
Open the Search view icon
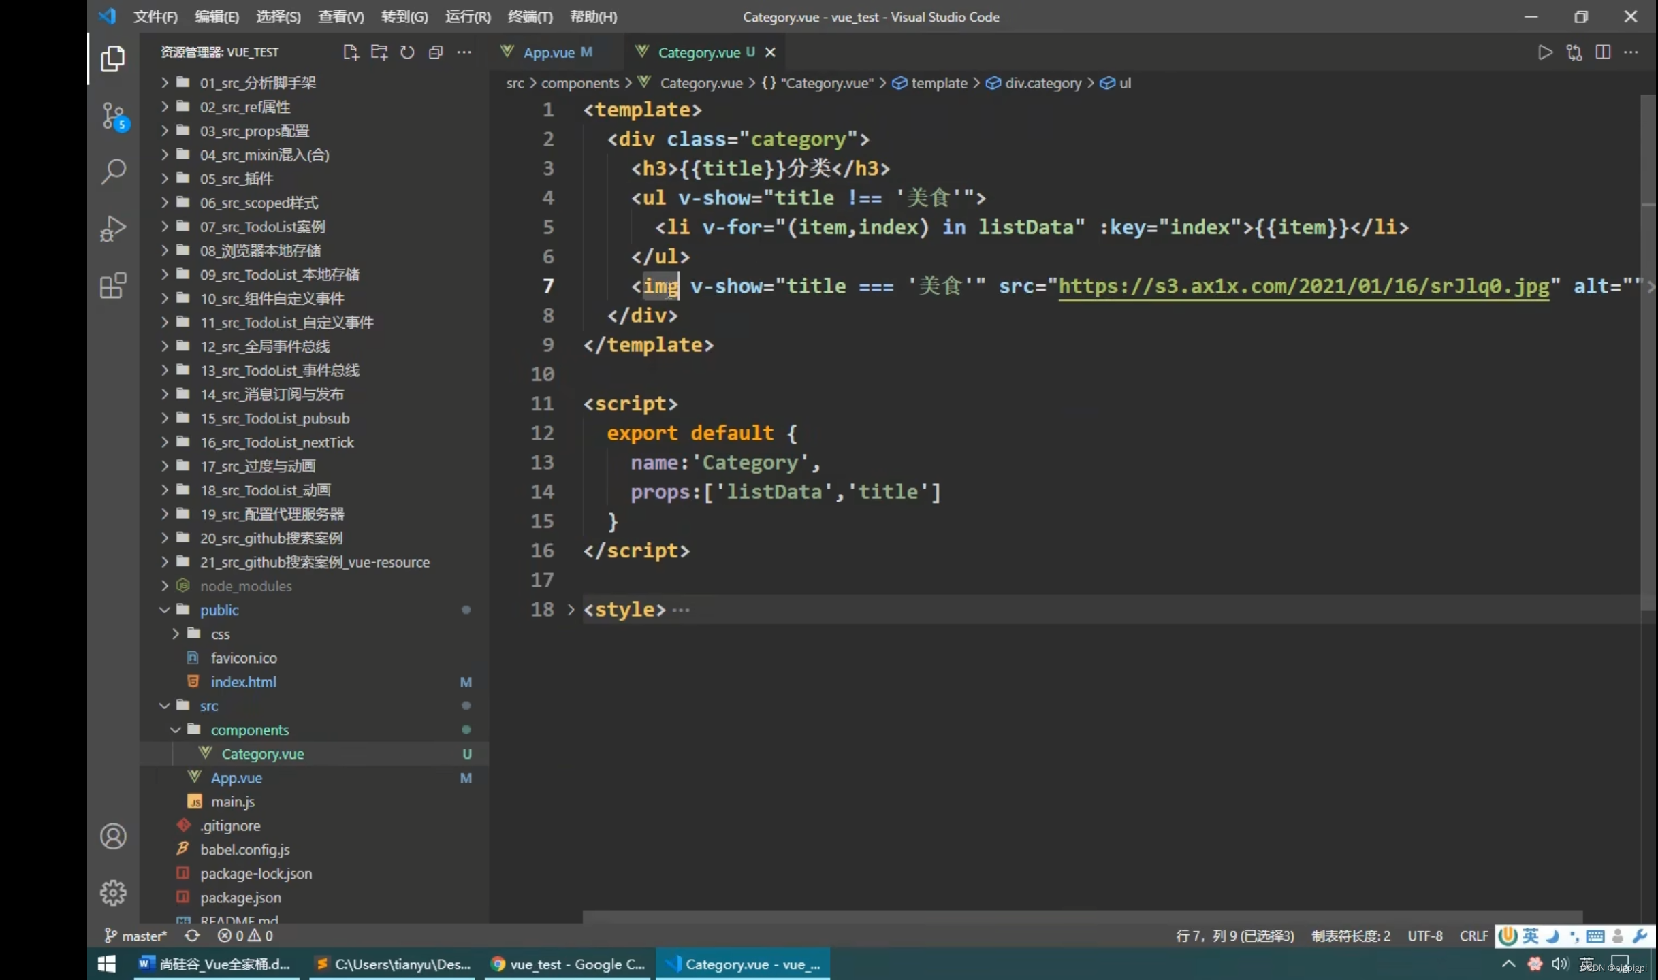113,171
